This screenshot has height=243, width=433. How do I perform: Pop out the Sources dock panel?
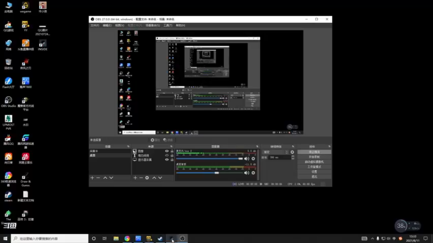(171, 146)
